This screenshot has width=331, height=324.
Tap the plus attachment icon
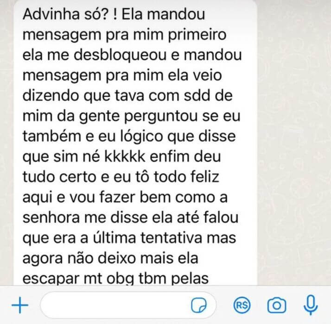[x=20, y=305]
